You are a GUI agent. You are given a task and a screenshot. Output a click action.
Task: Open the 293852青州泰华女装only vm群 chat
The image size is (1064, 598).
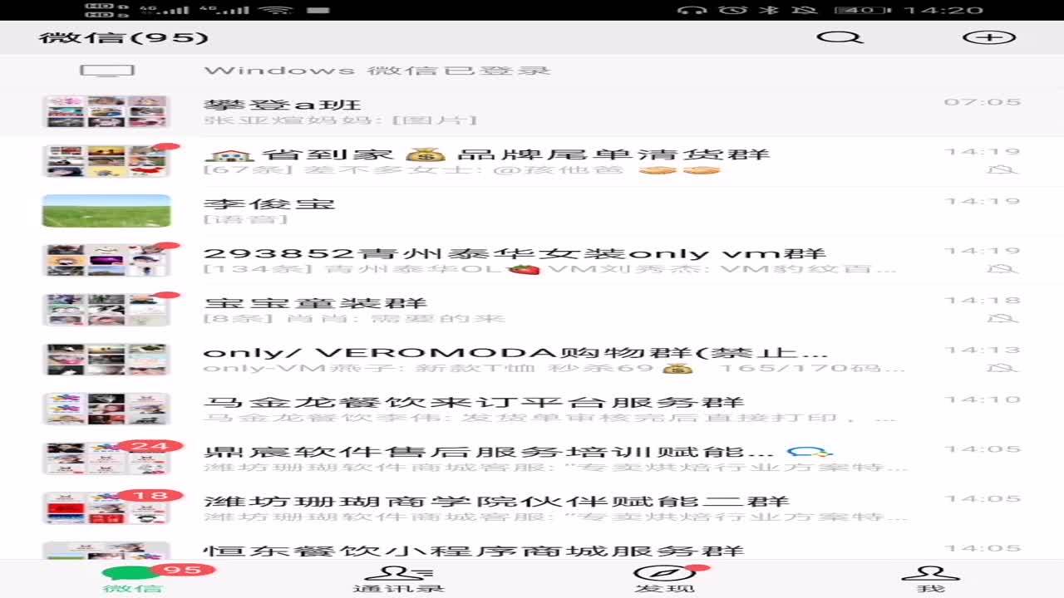532,261
